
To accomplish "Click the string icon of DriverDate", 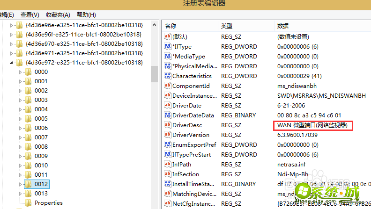I will coord(168,105).
